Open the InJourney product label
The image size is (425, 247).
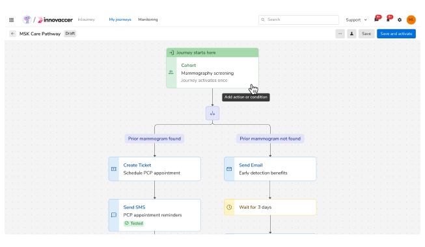coord(86,19)
